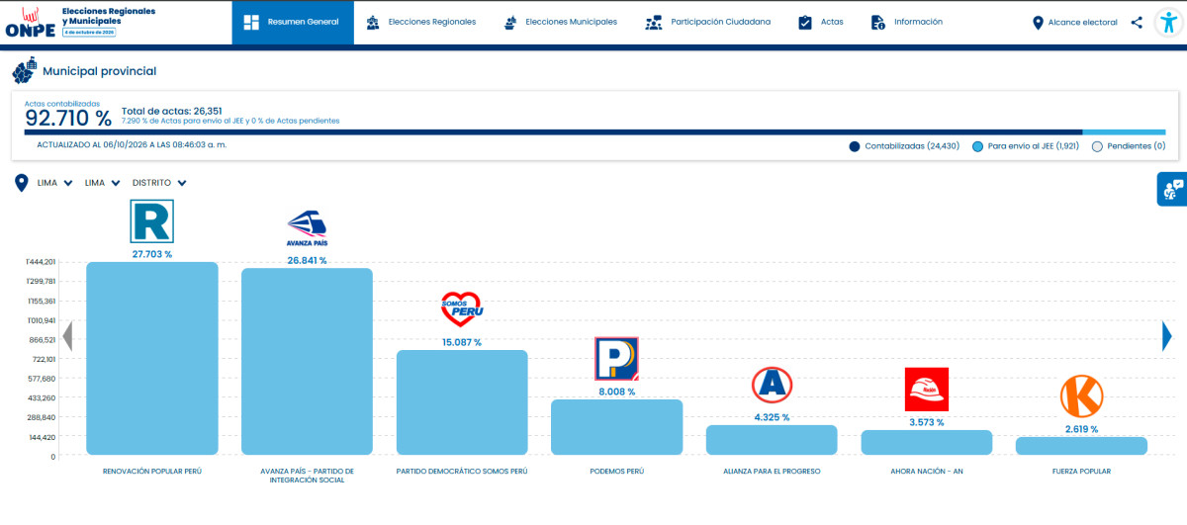Click the Ahora Nación bar
Viewport: 1187px width, 525px height.
coord(927,442)
